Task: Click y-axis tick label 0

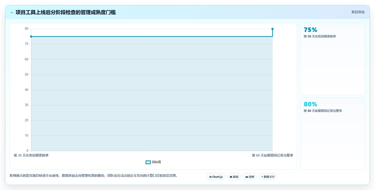Action: pyautogui.click(x=28, y=151)
